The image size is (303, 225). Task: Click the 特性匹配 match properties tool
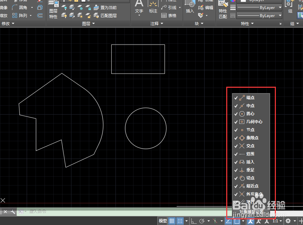223,10
